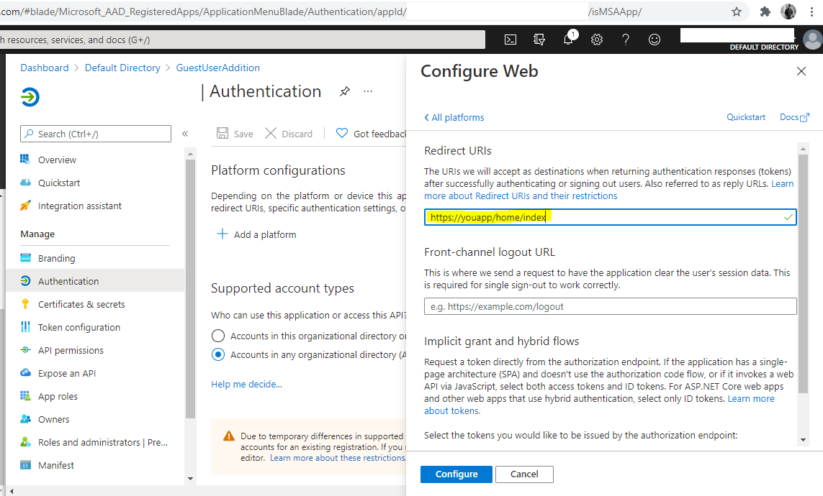Send feedback via the smiley icon

655,40
